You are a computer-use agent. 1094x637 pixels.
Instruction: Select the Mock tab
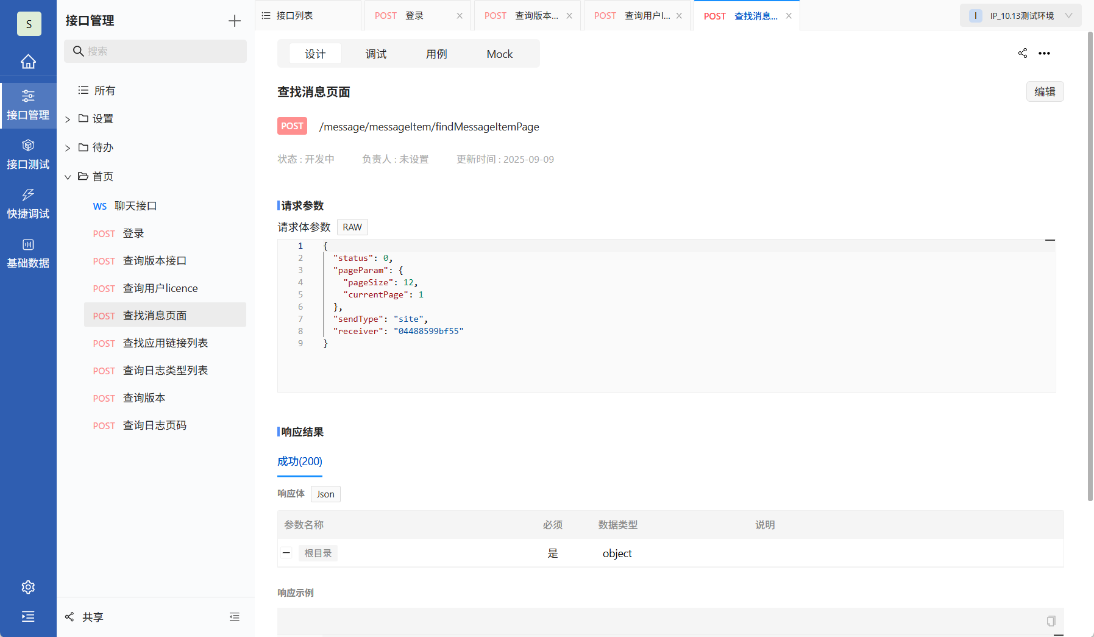click(x=500, y=54)
